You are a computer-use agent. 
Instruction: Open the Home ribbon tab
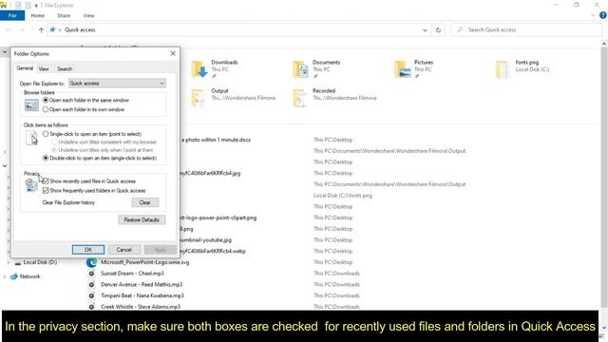tap(38, 15)
